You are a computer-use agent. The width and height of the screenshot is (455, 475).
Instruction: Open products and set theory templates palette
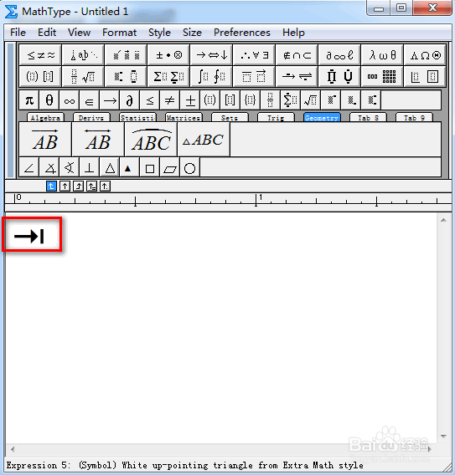click(x=339, y=76)
